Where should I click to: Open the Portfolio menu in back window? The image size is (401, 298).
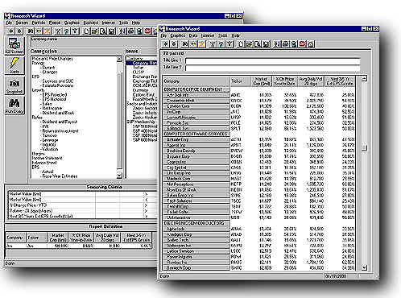pos(39,23)
